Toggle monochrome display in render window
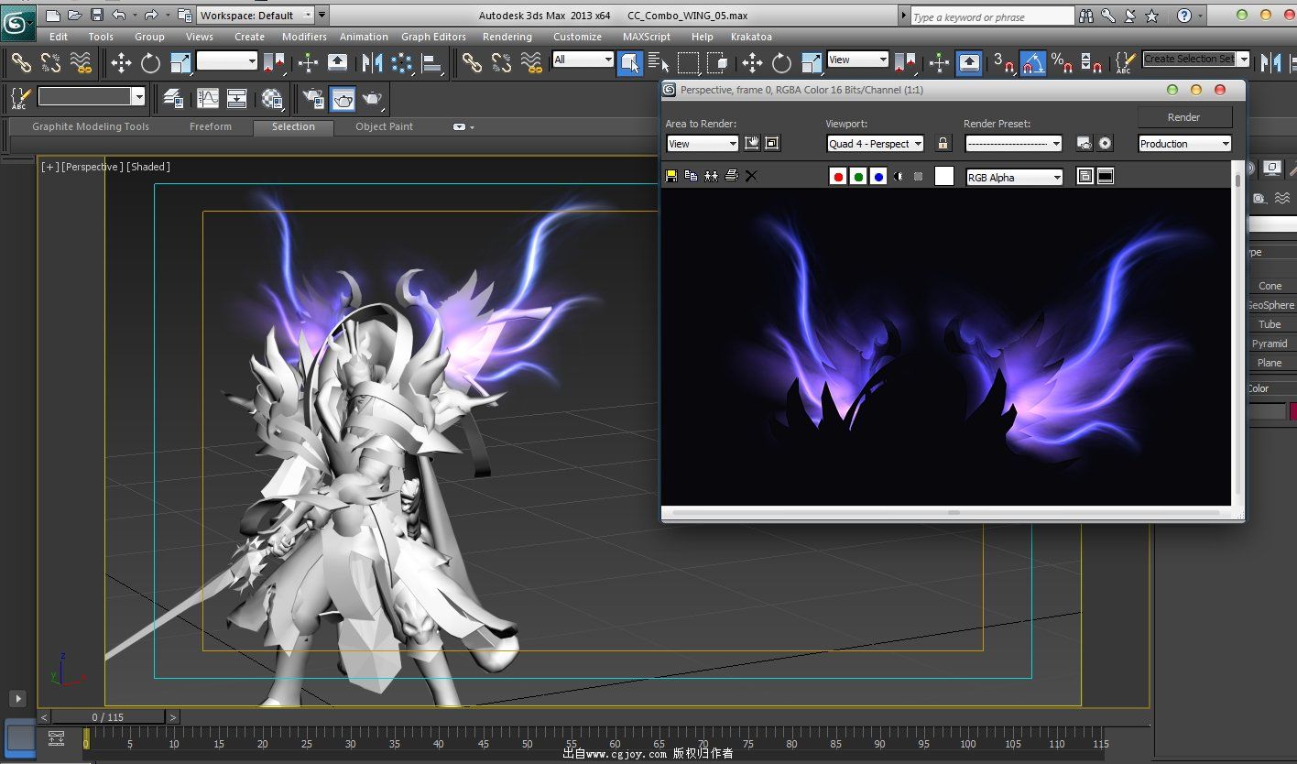 pyautogui.click(x=918, y=177)
